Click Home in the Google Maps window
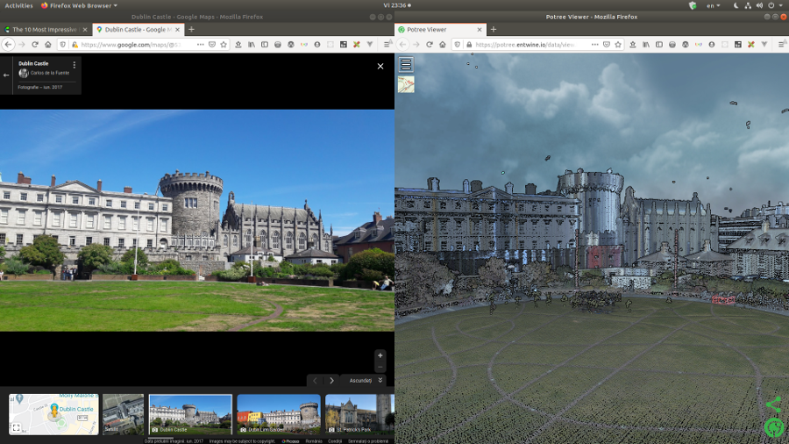 (48, 44)
